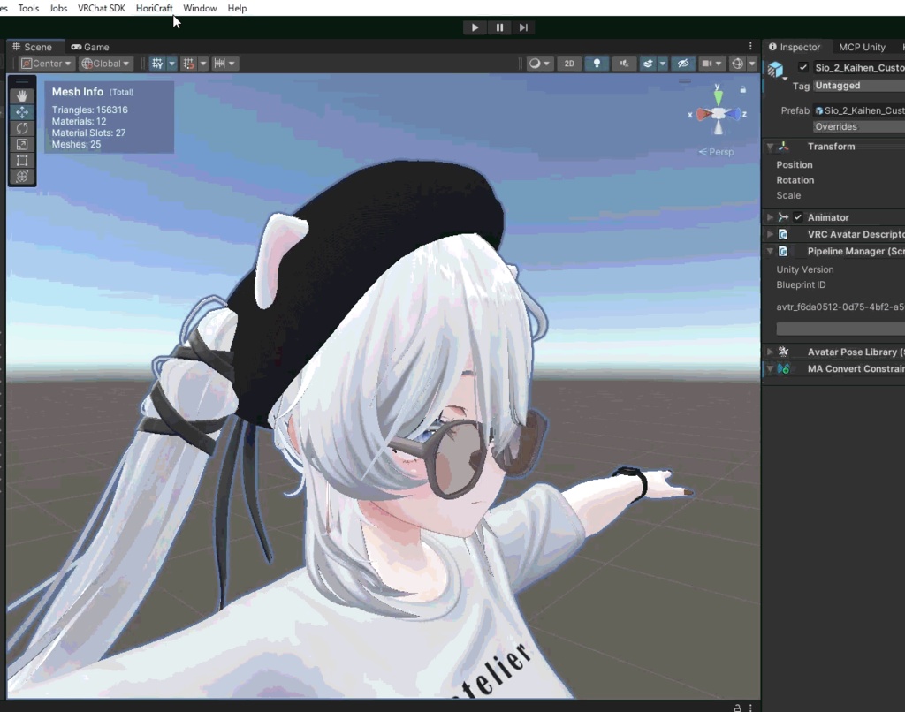The width and height of the screenshot is (905, 712).
Task: Click the Blueprint ID avtr_f6da0512 text
Action: 840,307
